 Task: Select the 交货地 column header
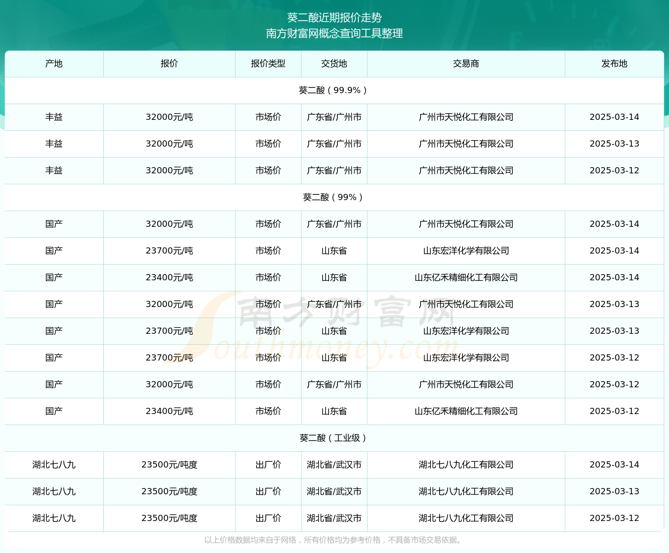pos(334,64)
